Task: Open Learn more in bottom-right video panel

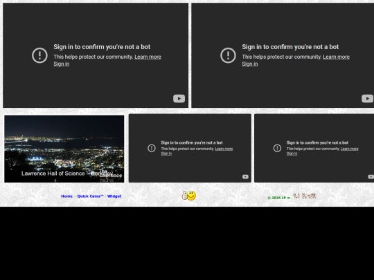Action: point(350,149)
